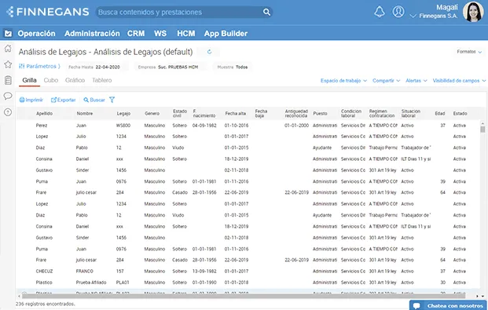Screen dimensions: 488x310
Task: Open the notifications bell
Action: pyautogui.click(x=379, y=12)
